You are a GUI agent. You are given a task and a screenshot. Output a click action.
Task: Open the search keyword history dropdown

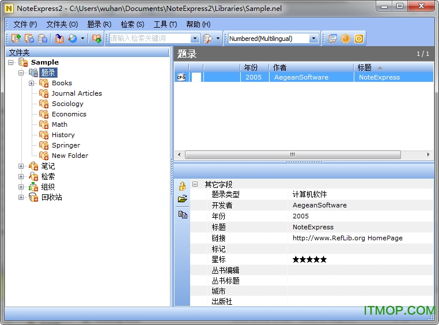coord(195,39)
